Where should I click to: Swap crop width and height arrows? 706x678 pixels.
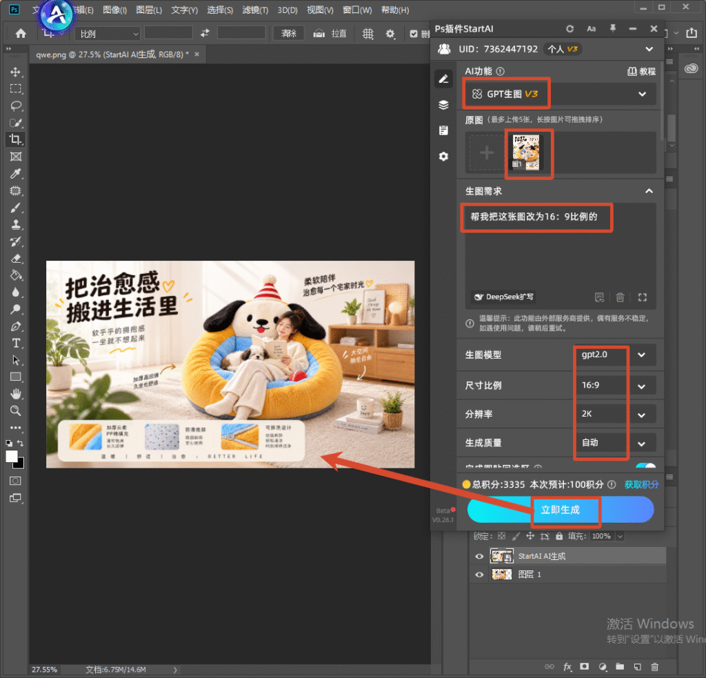coord(205,33)
